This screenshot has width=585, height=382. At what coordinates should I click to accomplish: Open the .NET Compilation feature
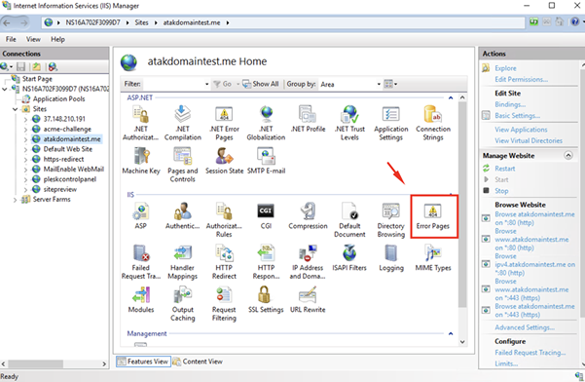coord(182,123)
